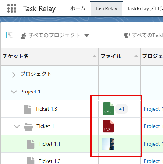This screenshot has width=163, height=164.
Task: Open the TaskRelayプロジェクト tab
Action: [145, 8]
